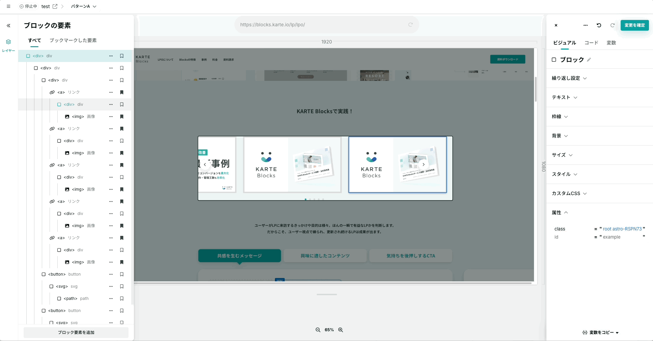Click the preview horizontal scrollbar
Image resolution: width=653 pixels, height=341 pixels.
pyautogui.click(x=333, y=283)
